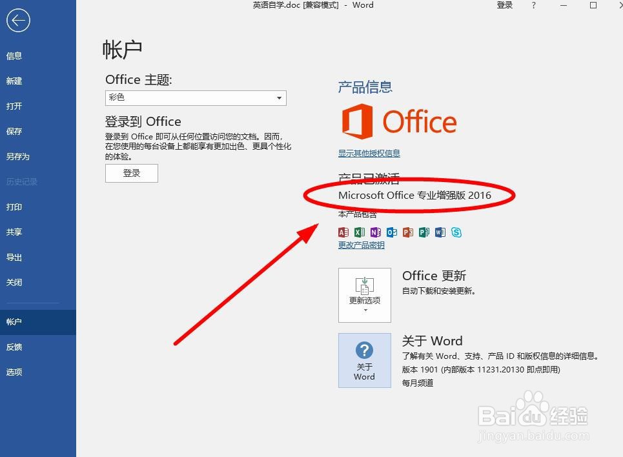Open the question mark help in title bar
Viewport: 623px width, 457px height.
[x=534, y=6]
